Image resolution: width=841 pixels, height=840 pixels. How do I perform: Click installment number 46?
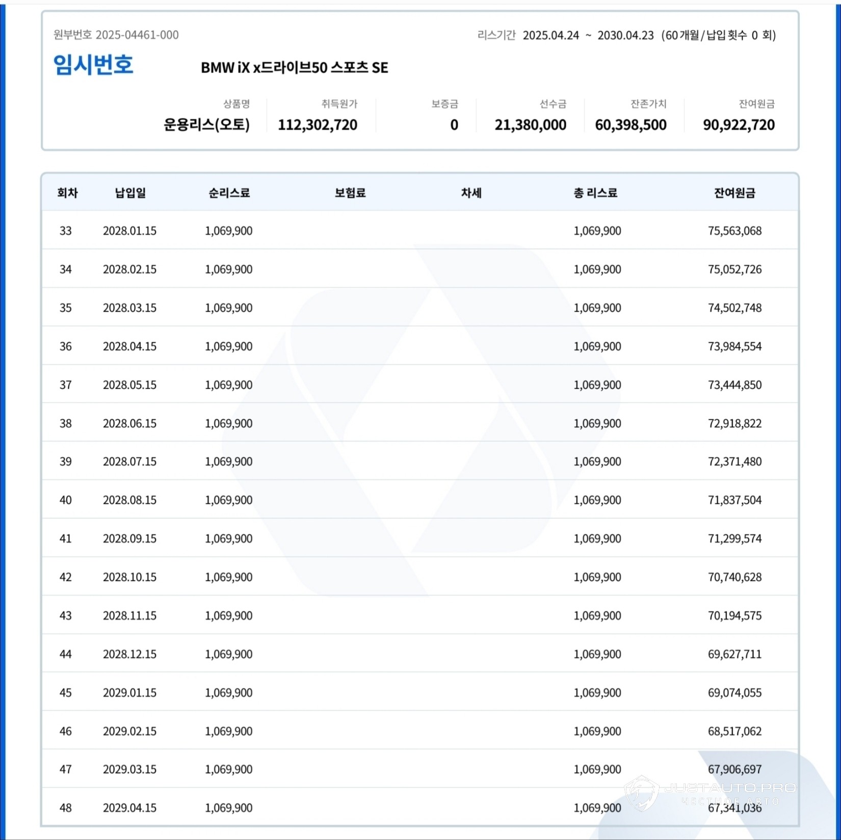pyautogui.click(x=66, y=731)
